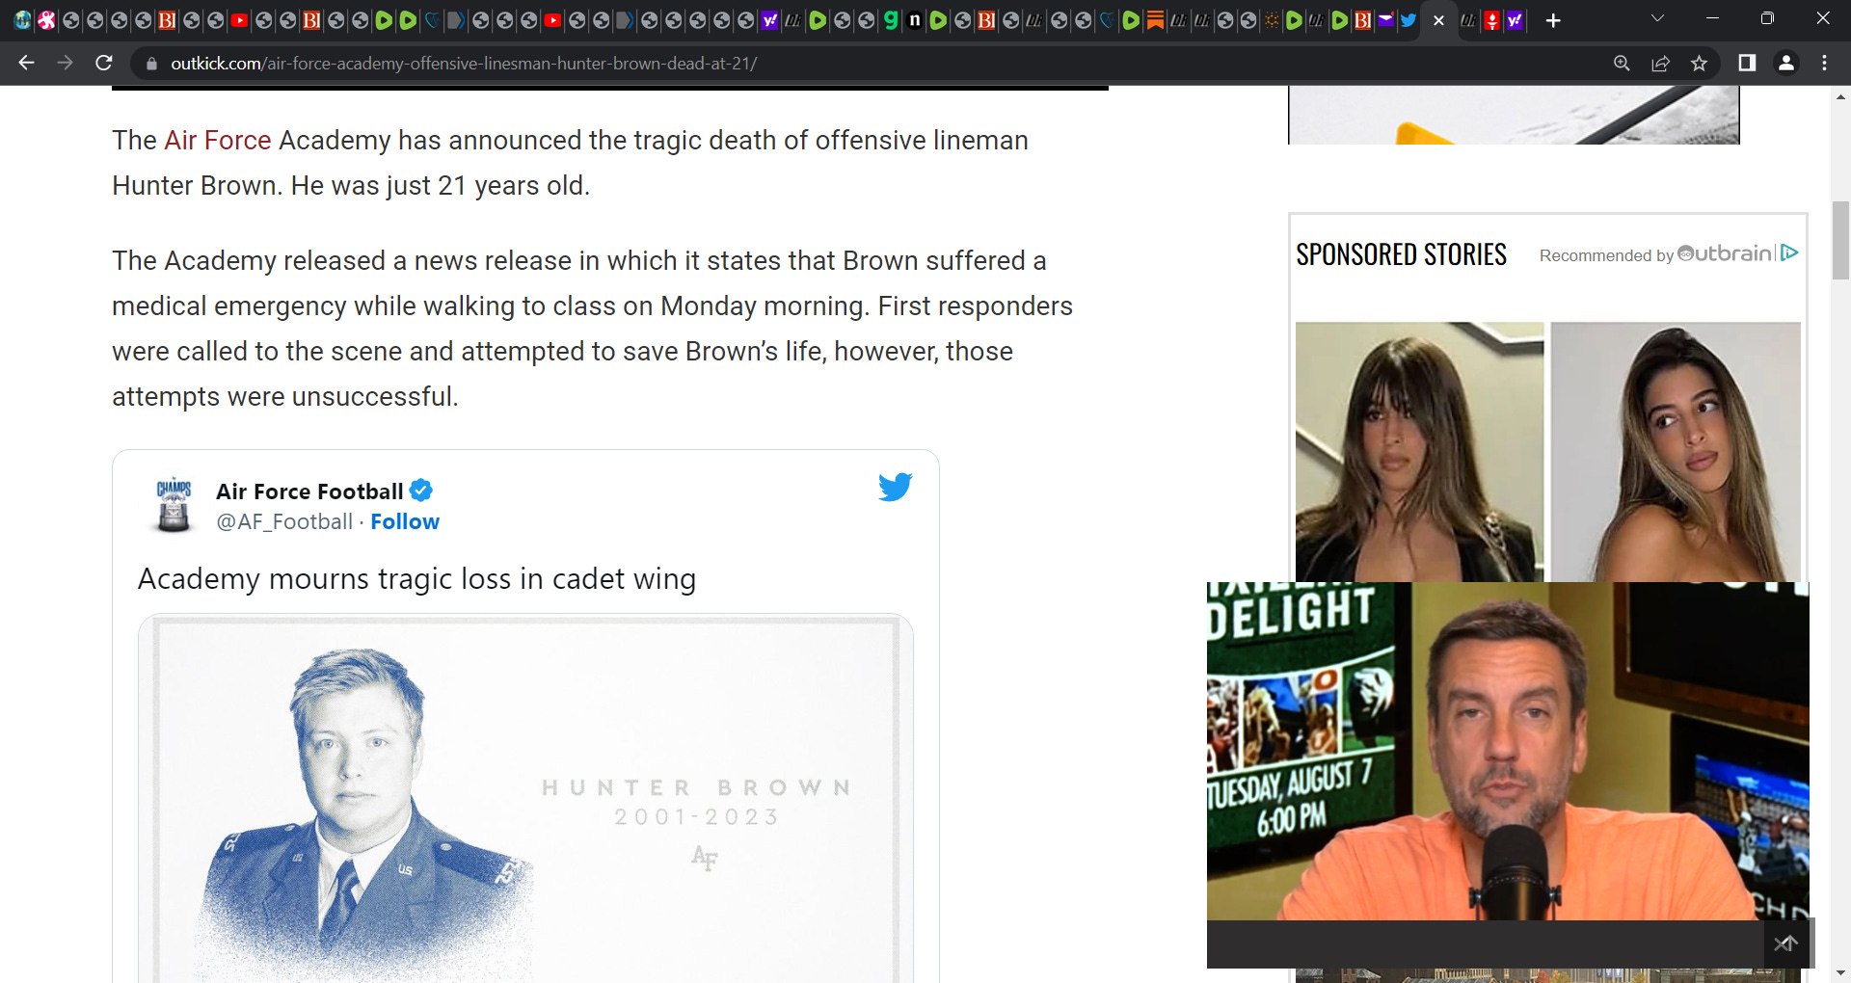
Task: Switch to the Twitter tab
Action: [1408, 20]
